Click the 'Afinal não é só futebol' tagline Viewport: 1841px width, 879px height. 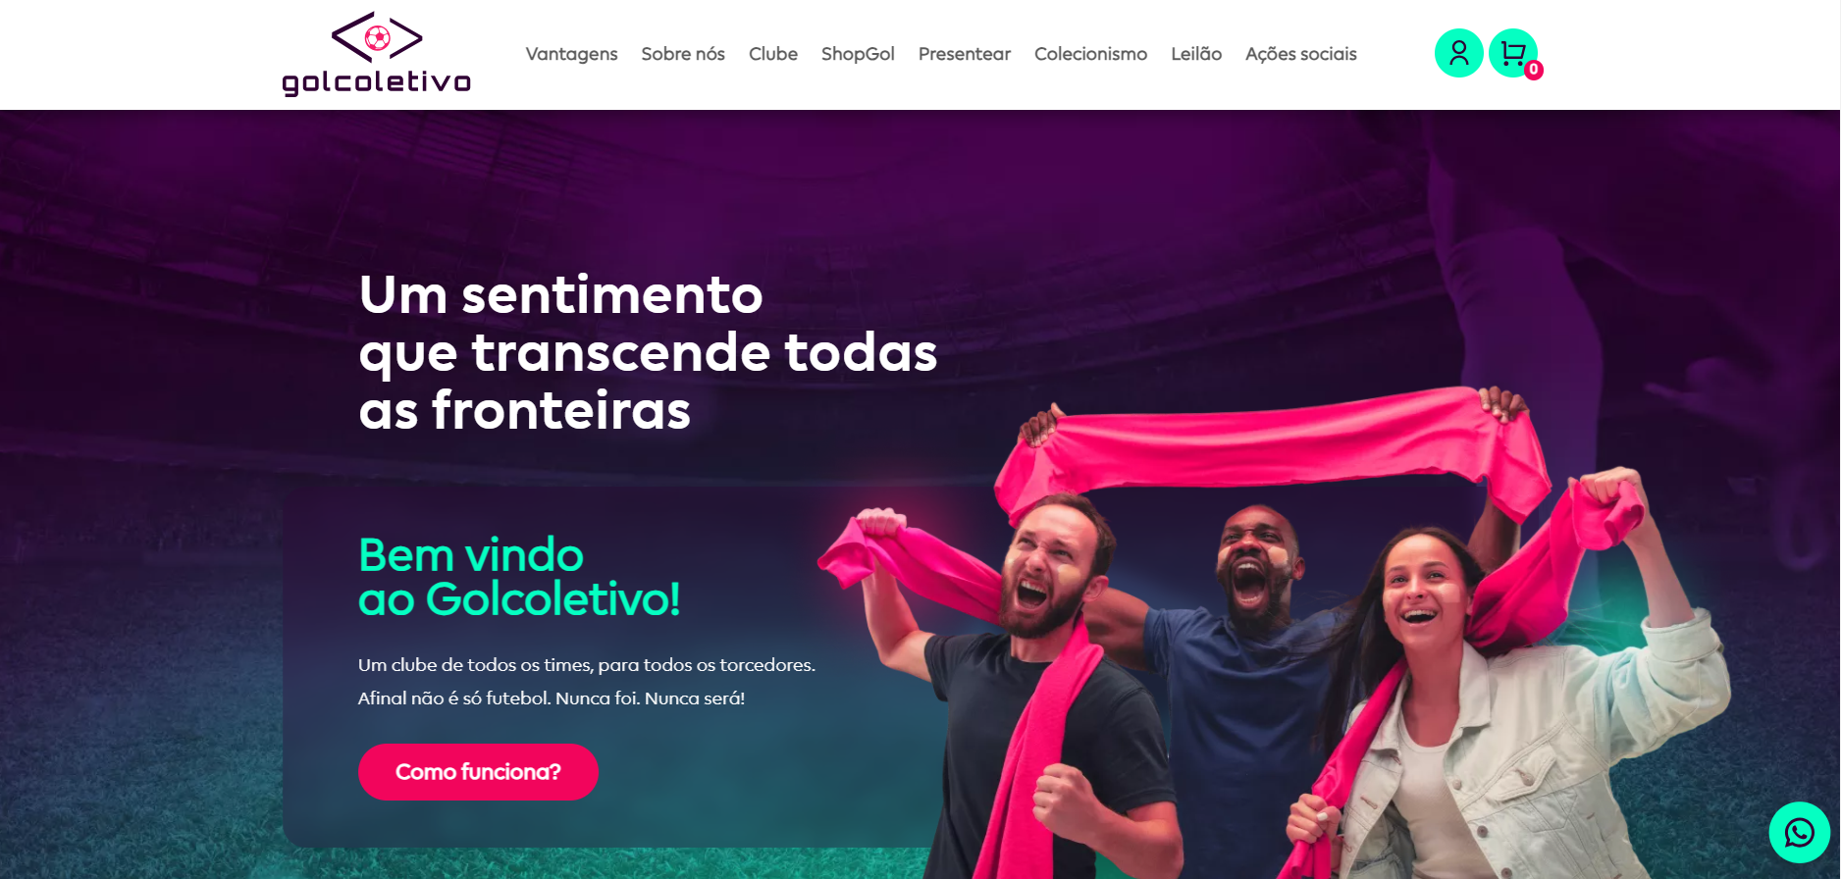[552, 698]
